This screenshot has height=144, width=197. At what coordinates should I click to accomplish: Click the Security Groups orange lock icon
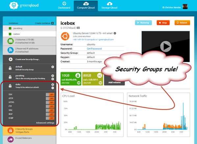coord(11,130)
